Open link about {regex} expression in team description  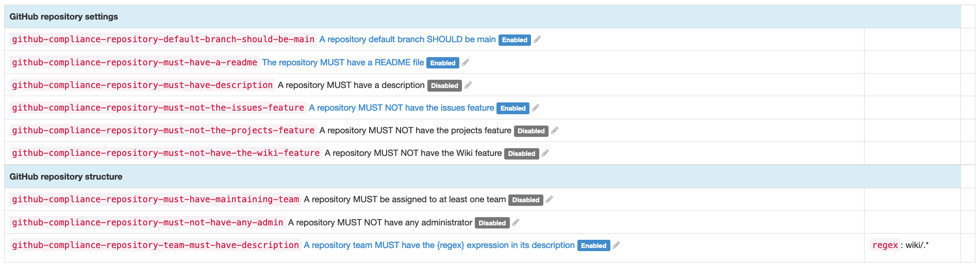point(439,245)
